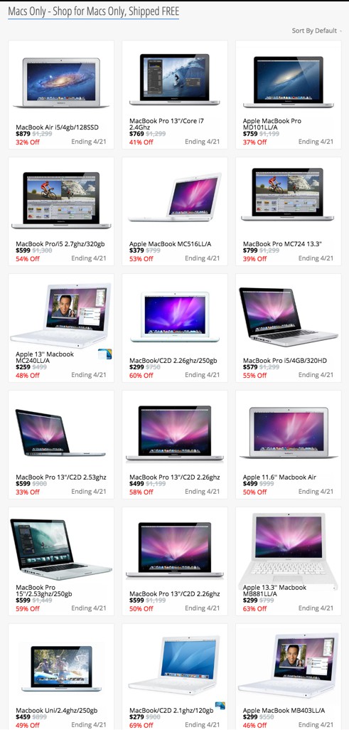
Task: Open MacBook Pro 15"/2.53ghz/250gb product image
Action: [x=61, y=549]
